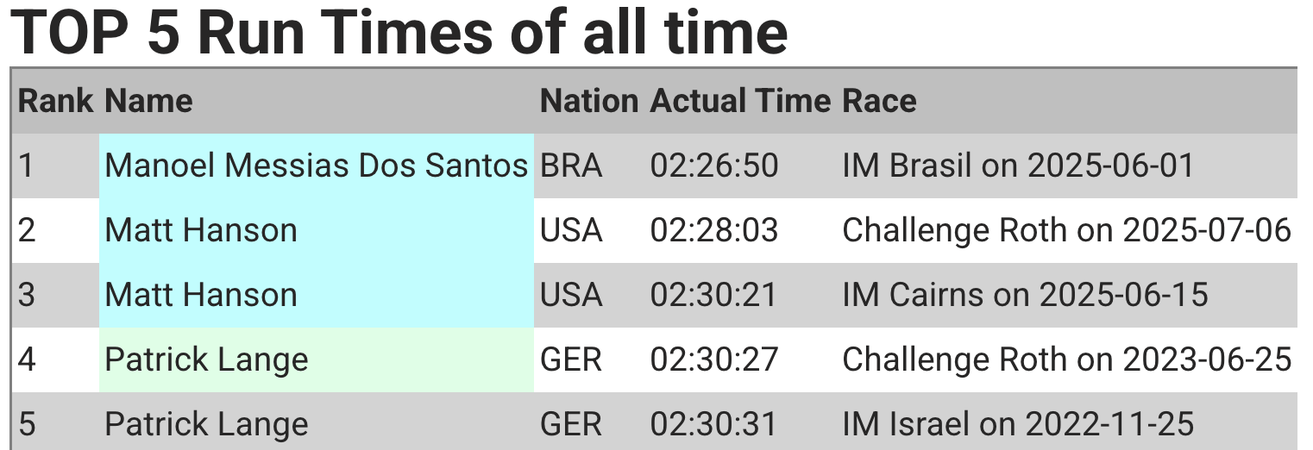The width and height of the screenshot is (1313, 450).
Task: Click the Actual Time column header
Action: 740,101
